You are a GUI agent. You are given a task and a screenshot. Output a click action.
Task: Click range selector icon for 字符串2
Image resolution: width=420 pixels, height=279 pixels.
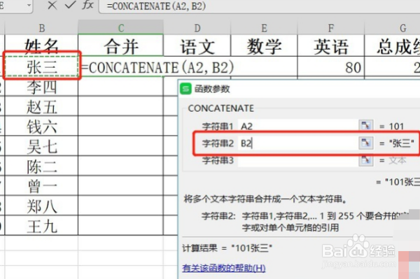click(365, 143)
